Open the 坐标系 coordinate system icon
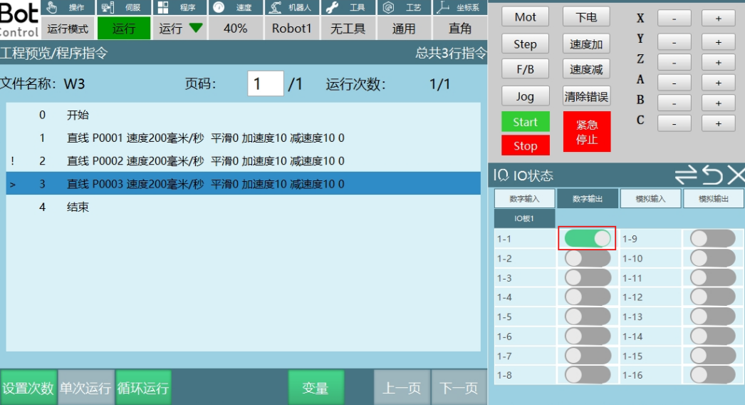 pyautogui.click(x=443, y=7)
